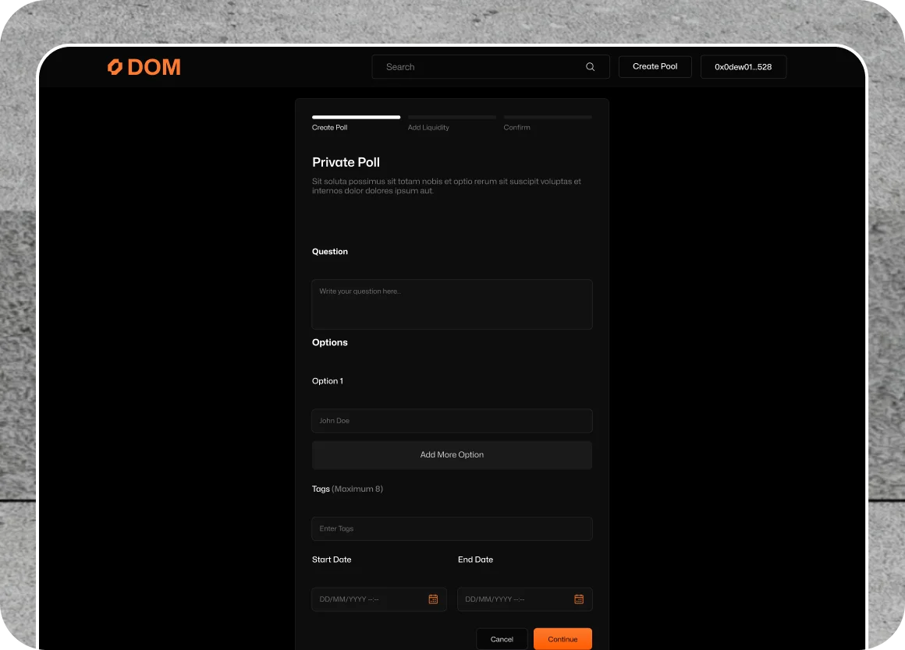Open the Start Date calendar picker icon
The image size is (905, 650).
tap(433, 599)
